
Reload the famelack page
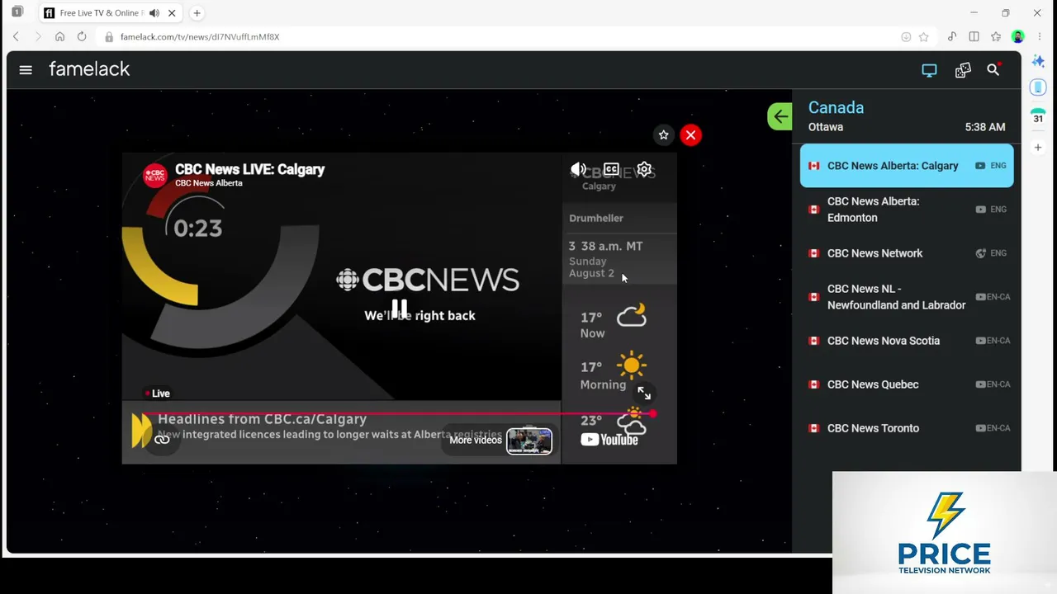point(82,36)
